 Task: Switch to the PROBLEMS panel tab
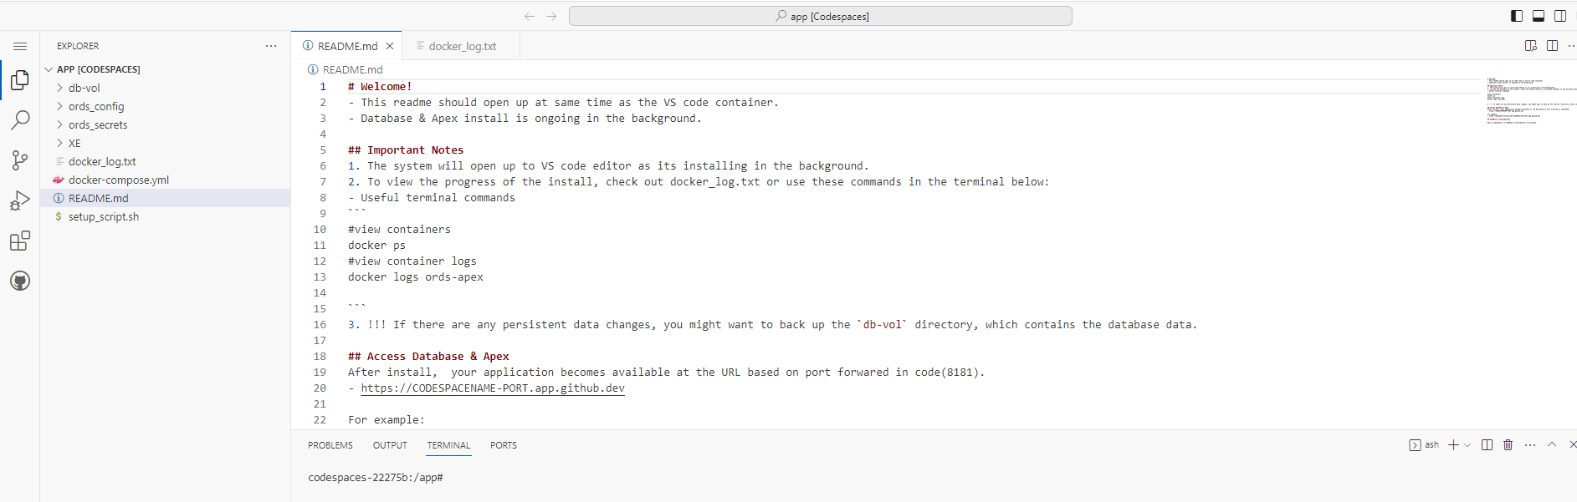pyautogui.click(x=330, y=445)
